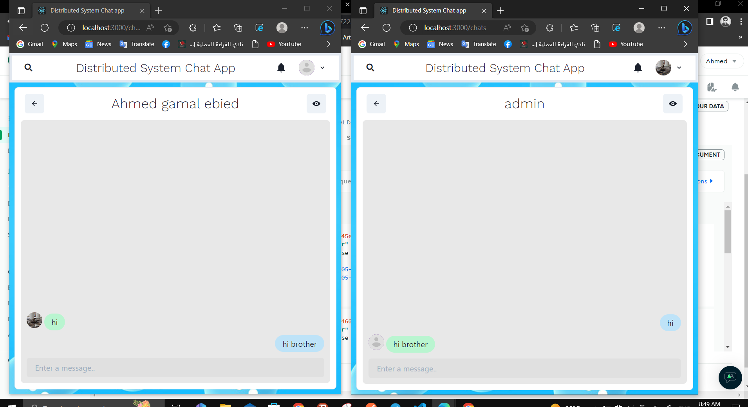Toggle the eye icon in the Ahmed gamal ebied chat header
Viewport: 748px width, 407px height.
[x=316, y=104]
